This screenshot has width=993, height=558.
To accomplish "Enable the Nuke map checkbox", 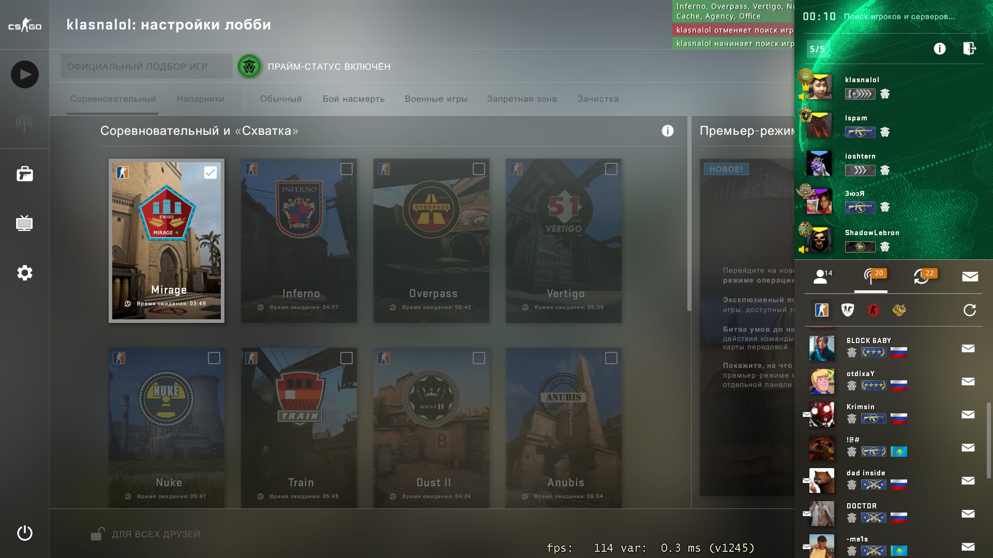I will pyautogui.click(x=214, y=358).
